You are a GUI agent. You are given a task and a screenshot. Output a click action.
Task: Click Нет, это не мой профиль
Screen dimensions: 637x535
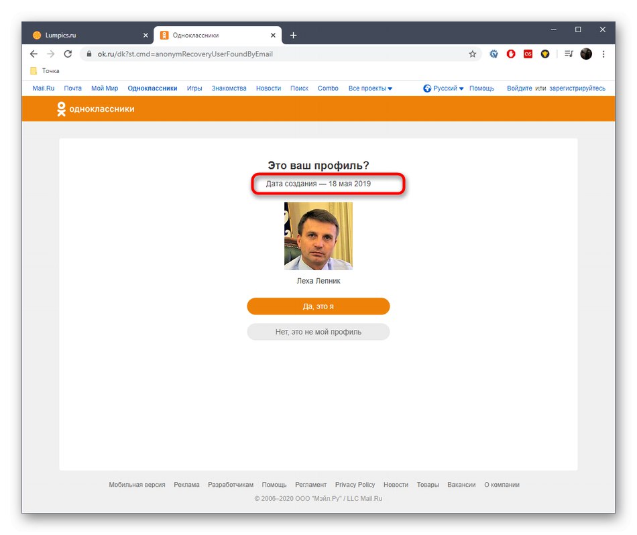318,332
